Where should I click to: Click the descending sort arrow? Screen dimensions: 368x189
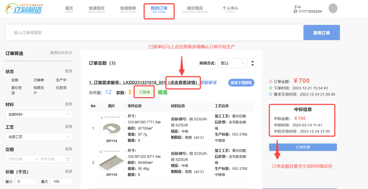coord(252,65)
